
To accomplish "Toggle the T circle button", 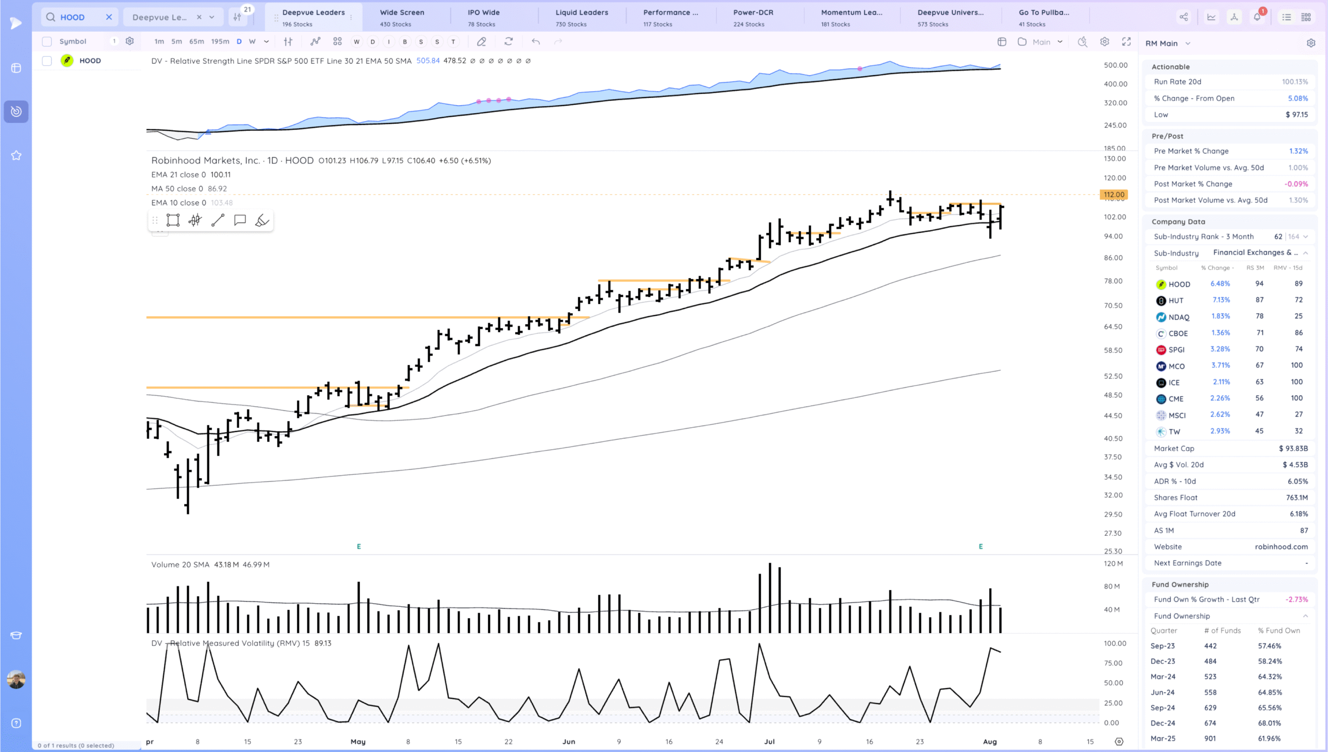I will (x=453, y=41).
